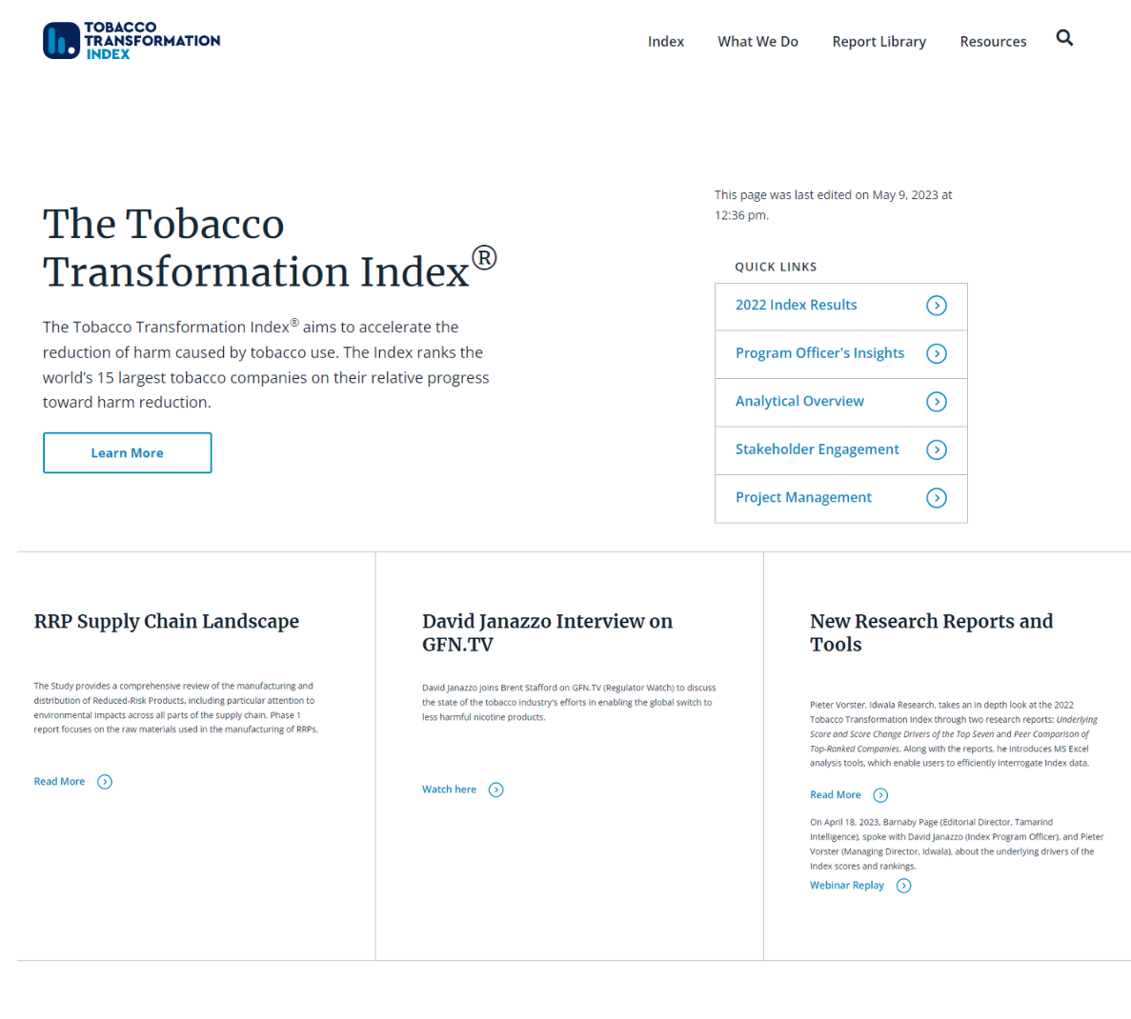Image resolution: width=1131 pixels, height=1019 pixels.
Task: Click circled arrow next to Webinar Replay
Action: [x=904, y=887]
